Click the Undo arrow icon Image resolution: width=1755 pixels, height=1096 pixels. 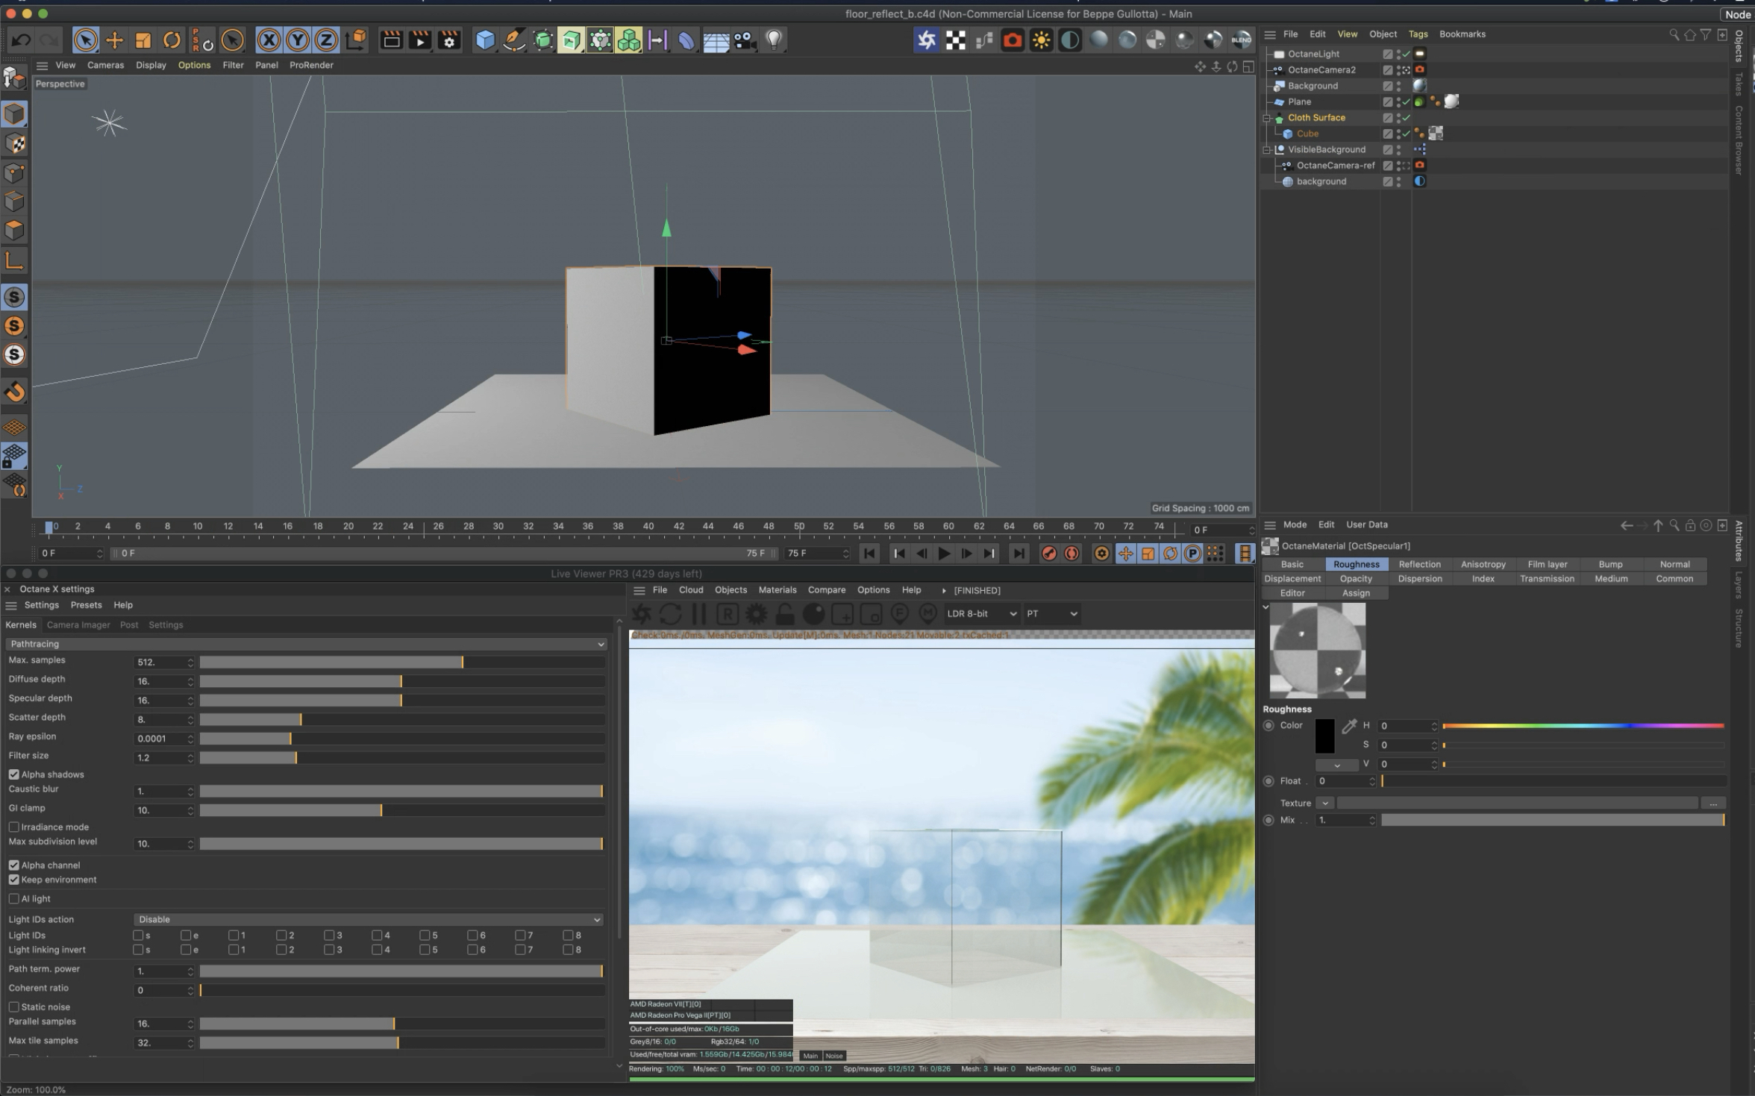(x=21, y=40)
